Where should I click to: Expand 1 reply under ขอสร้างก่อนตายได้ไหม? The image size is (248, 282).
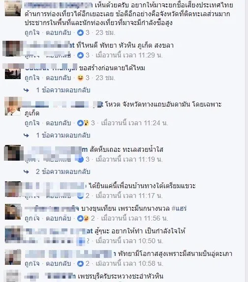(63, 90)
